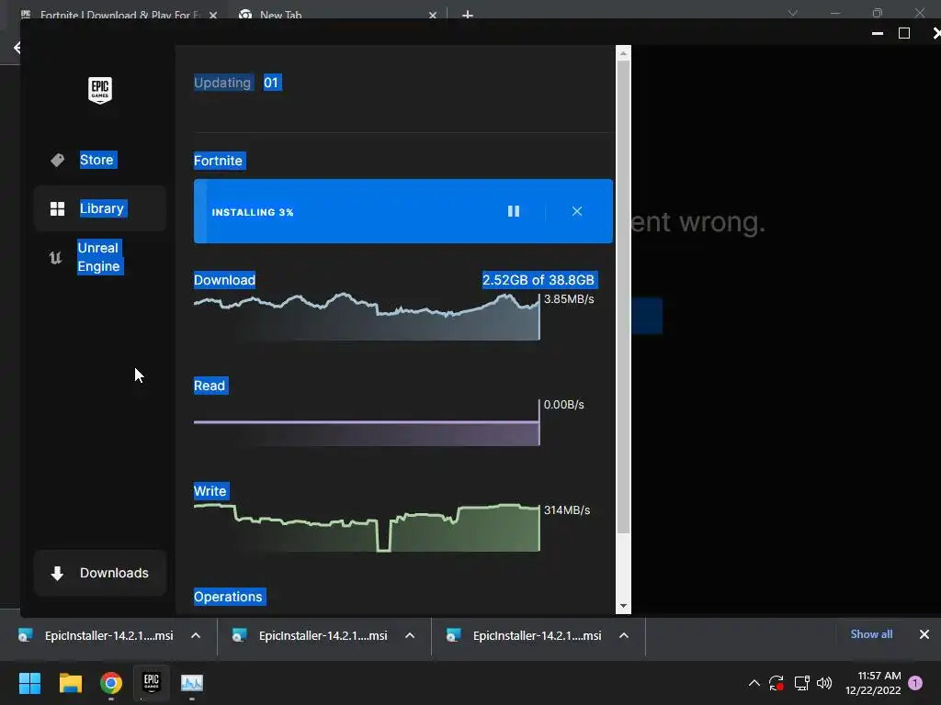This screenshot has height=705, width=941.
Task: Expand options for second EpicInstaller download
Action: coord(410,636)
